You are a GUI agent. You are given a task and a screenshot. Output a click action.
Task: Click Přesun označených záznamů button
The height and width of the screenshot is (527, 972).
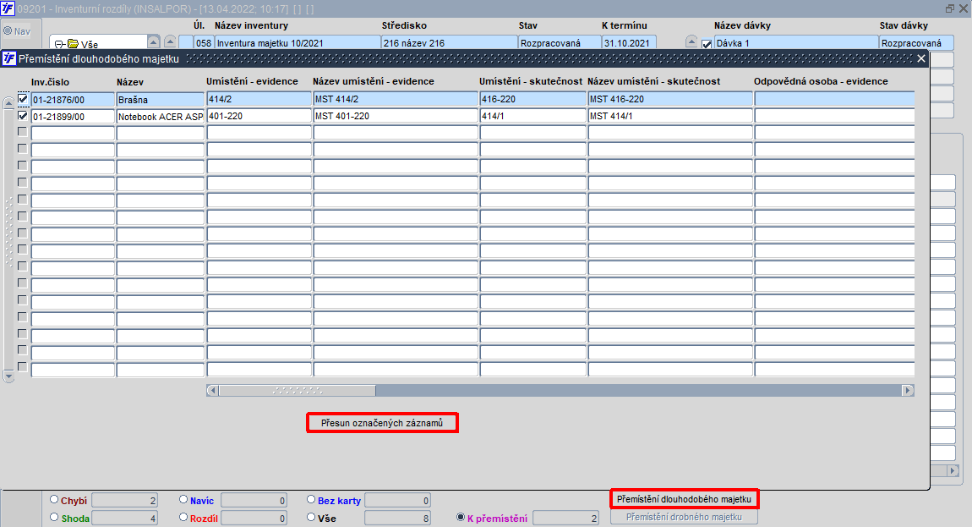point(382,423)
